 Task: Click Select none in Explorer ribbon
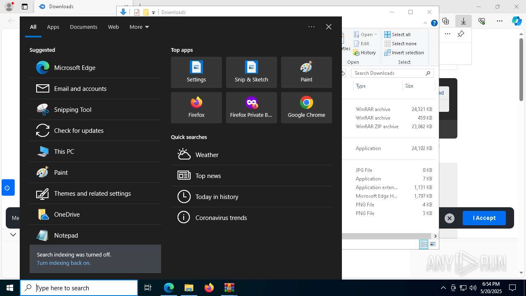400,44
